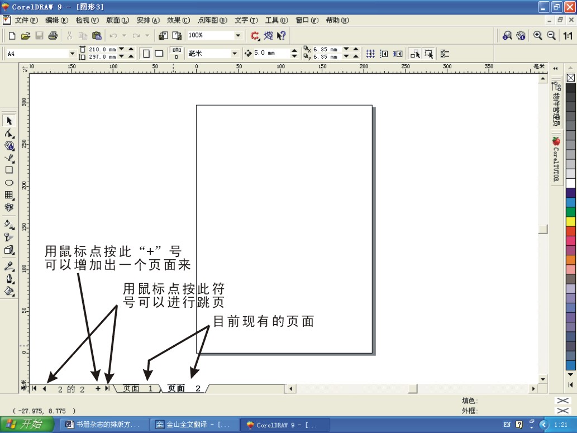Select the Ellipse tool
The width and height of the screenshot is (577, 433).
[x=9, y=183]
